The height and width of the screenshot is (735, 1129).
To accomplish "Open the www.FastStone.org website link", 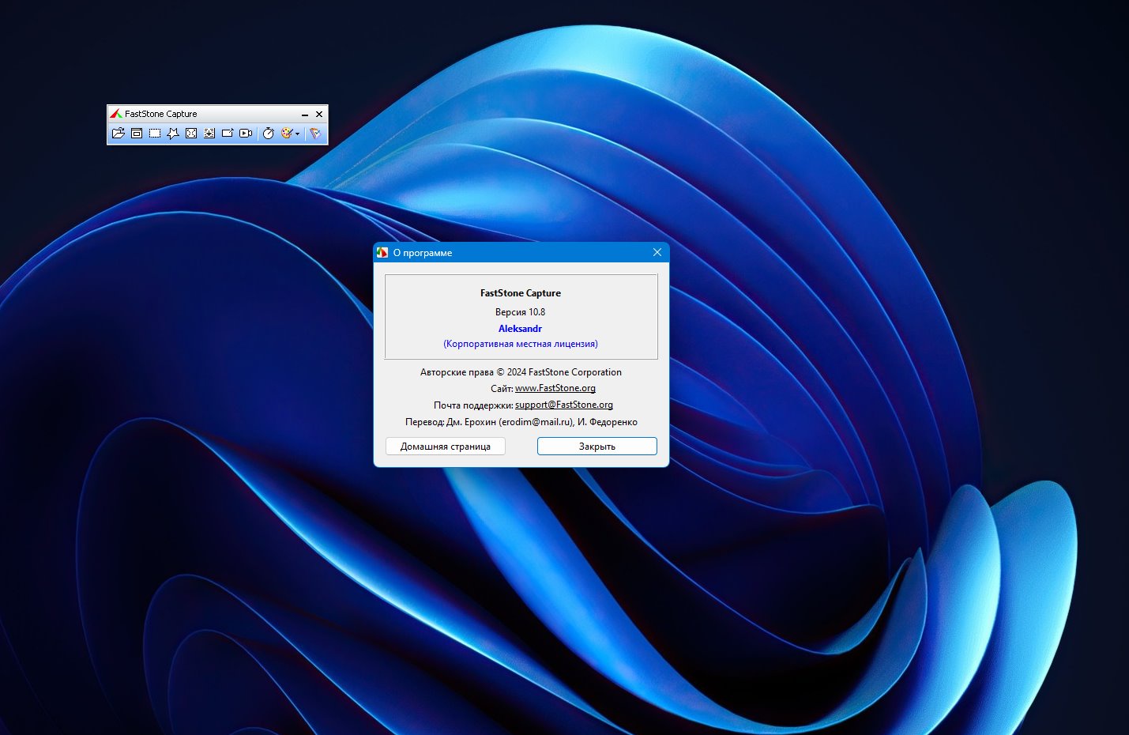I will 555,388.
